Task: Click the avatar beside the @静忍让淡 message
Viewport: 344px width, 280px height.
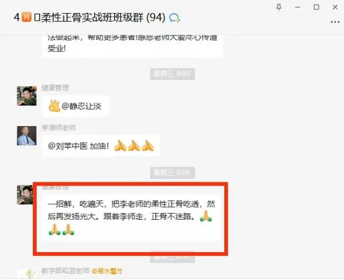Action: click(x=27, y=96)
